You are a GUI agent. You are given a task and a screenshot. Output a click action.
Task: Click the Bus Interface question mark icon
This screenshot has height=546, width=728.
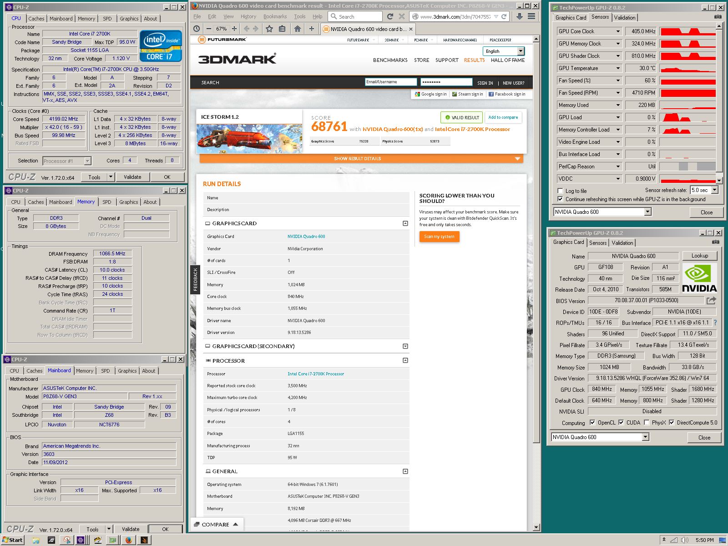click(715, 323)
